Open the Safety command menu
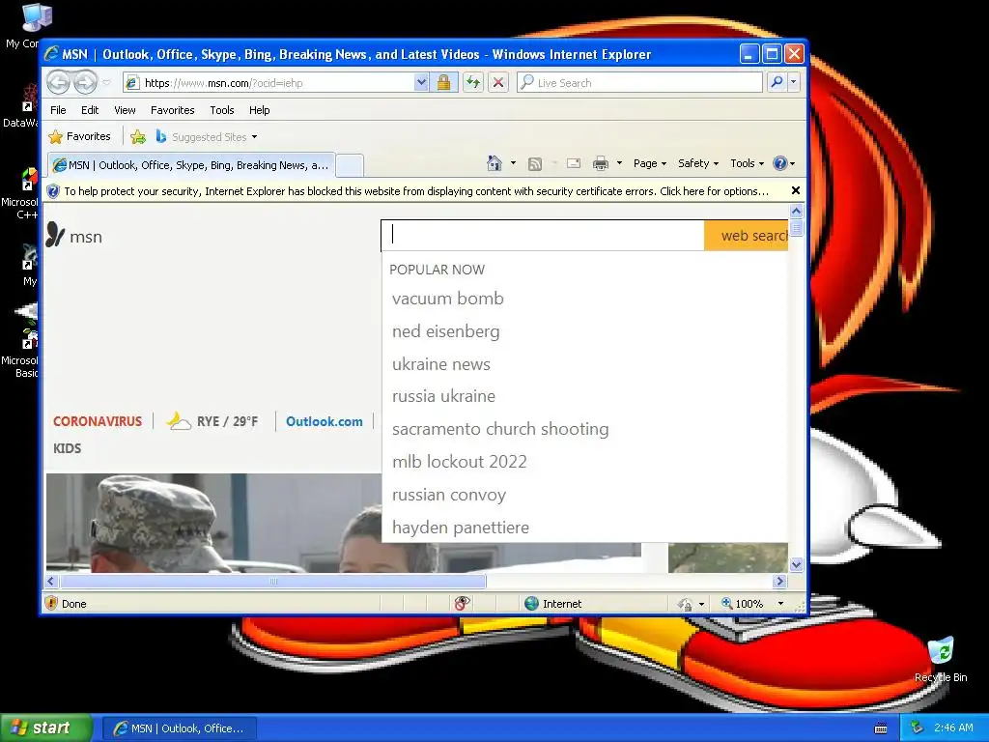 [698, 163]
